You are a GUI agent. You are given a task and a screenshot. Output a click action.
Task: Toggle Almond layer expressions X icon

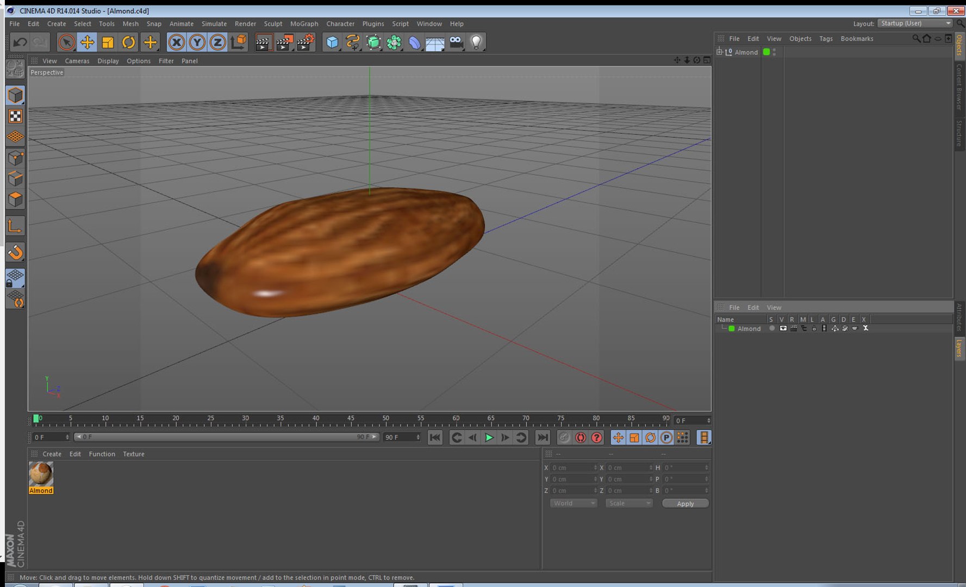pos(865,328)
